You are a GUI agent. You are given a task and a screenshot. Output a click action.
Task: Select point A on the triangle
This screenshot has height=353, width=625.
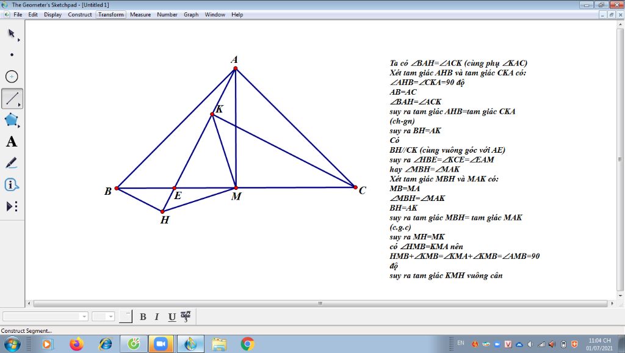(236, 68)
